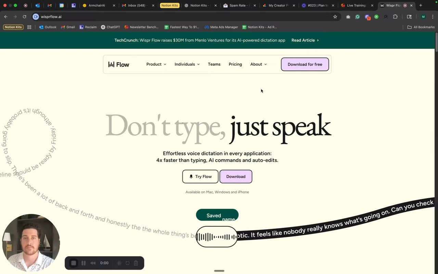Open the tab search side panel icon
Viewport: 438px width, 274px height.
click(409, 17)
